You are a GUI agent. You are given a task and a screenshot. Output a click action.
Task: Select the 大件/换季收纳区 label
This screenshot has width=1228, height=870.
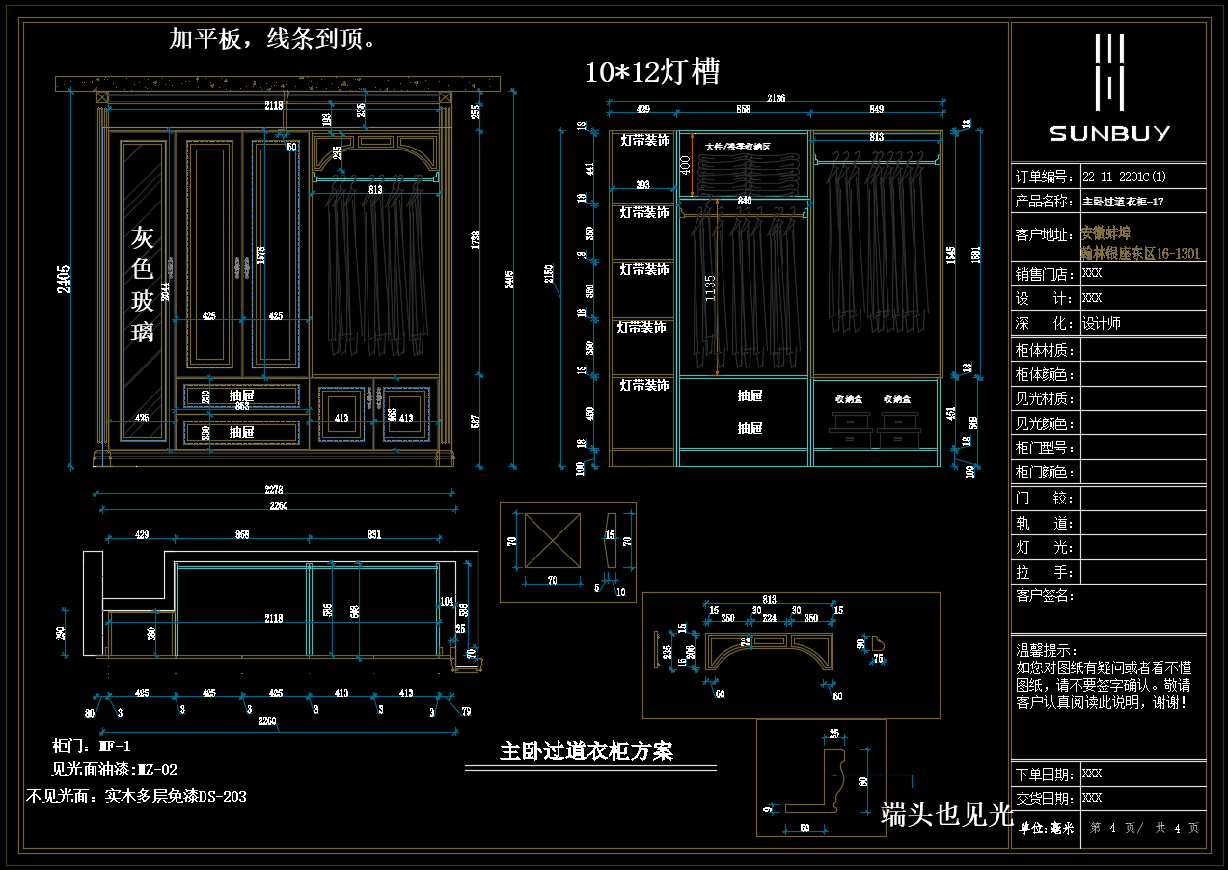pos(744,147)
